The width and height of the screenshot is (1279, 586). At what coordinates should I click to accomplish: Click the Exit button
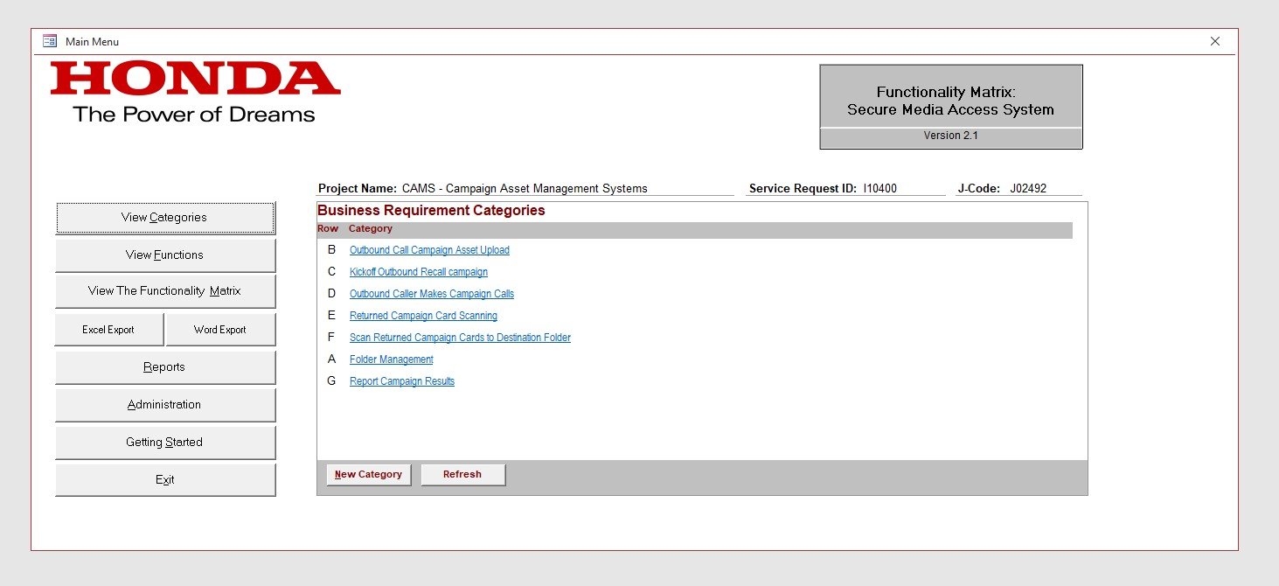(164, 480)
